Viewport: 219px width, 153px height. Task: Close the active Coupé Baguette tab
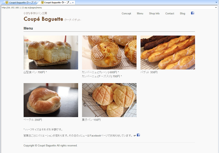click(73, 3)
